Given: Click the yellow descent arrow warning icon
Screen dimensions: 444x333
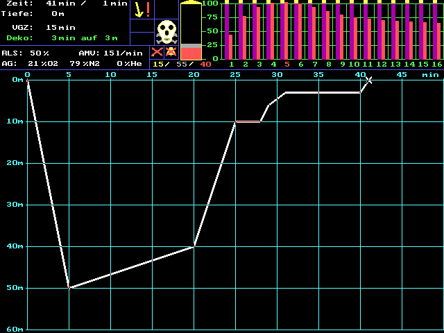Looking at the screenshot, I should coord(142,10).
